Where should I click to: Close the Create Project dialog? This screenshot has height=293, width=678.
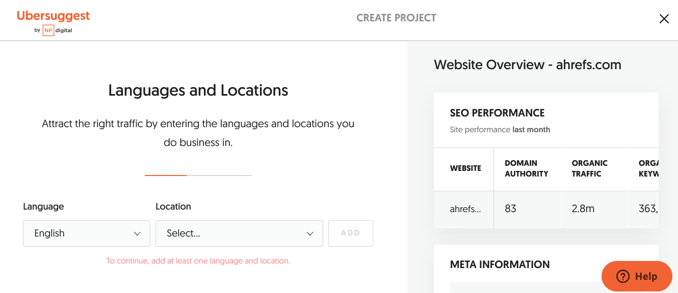coord(664,19)
